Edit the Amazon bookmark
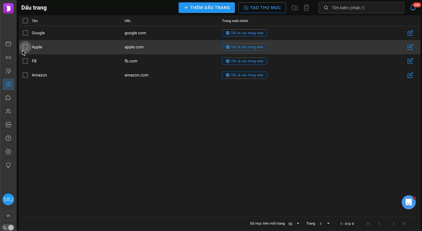The width and height of the screenshot is (422, 231). coord(410,75)
